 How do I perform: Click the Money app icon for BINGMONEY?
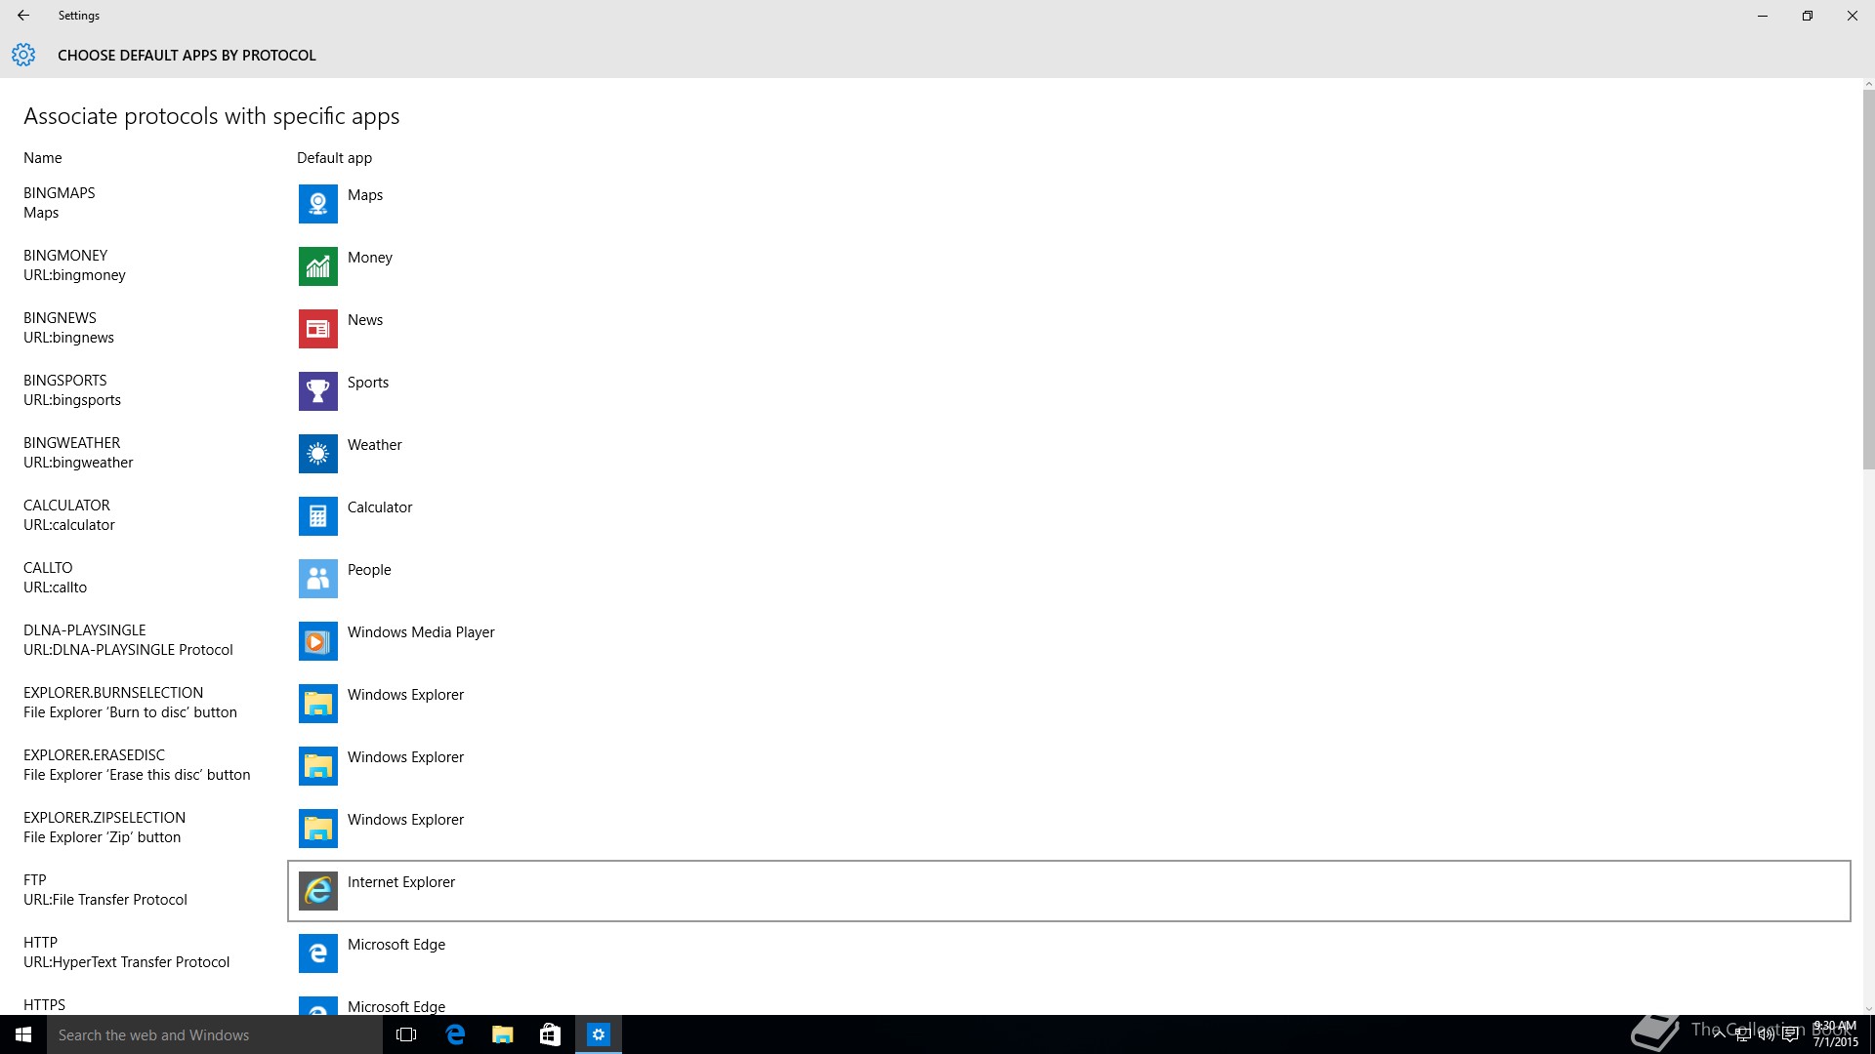coord(317,266)
